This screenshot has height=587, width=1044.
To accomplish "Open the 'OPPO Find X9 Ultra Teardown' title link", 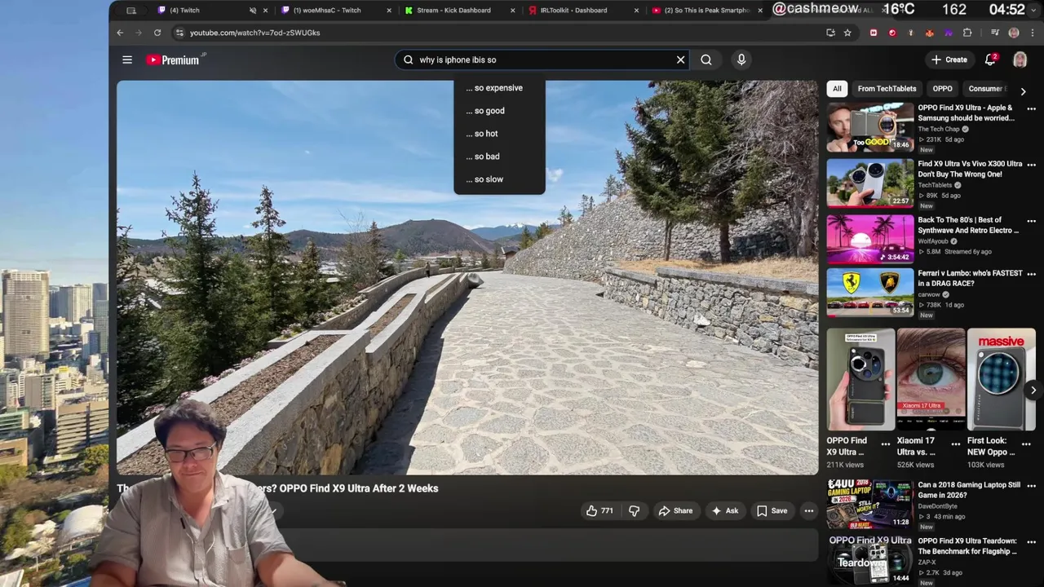I will pos(967,545).
